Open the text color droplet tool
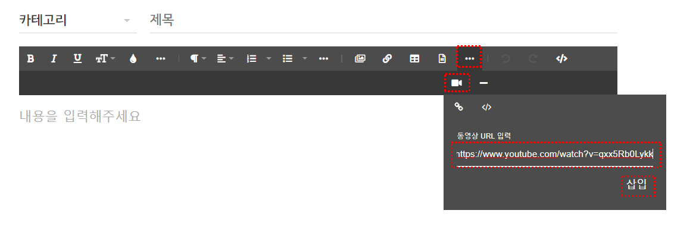696x232 pixels. tap(133, 58)
